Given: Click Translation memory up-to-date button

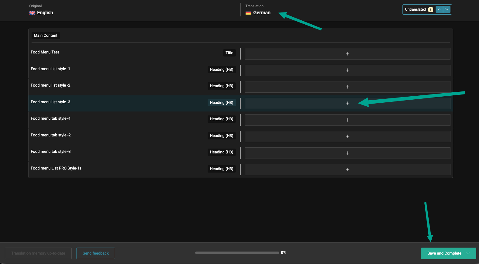Looking at the screenshot, I should (x=38, y=253).
